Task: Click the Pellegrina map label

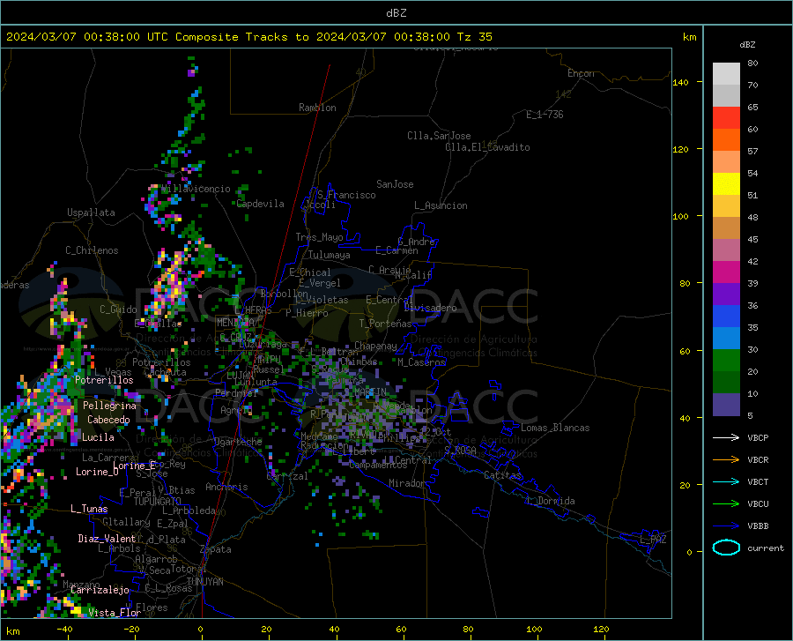Action: 110,406
